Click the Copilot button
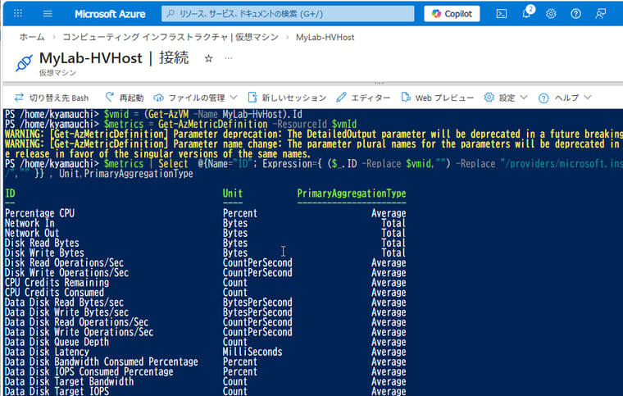 (452, 14)
